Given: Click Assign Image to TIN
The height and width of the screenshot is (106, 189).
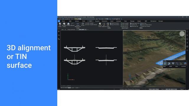Looking at the screenshot, I should point(135,23).
